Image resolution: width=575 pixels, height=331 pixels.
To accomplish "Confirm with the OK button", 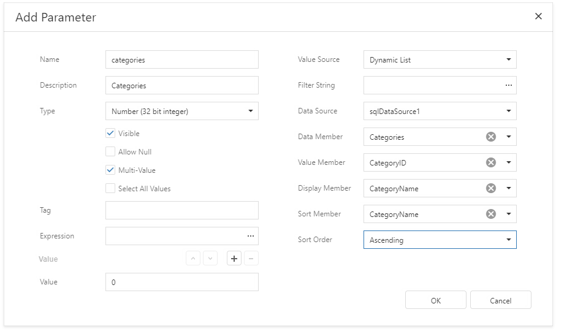I will point(436,300).
